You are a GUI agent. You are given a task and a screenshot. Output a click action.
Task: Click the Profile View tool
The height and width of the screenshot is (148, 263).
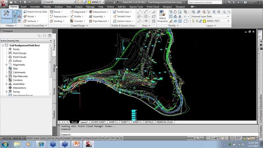coord(122,12)
